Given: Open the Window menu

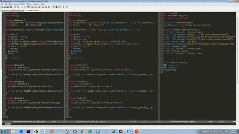Looking at the screenshot, I should point(30,4).
